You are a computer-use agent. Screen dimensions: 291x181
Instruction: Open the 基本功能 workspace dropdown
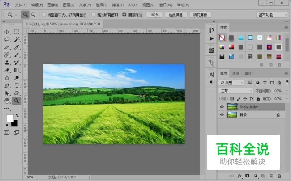[x=272, y=15]
